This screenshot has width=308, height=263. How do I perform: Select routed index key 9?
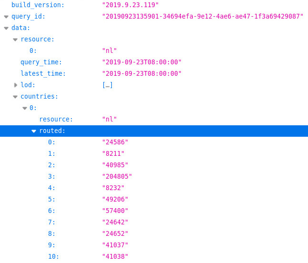coord(52,245)
